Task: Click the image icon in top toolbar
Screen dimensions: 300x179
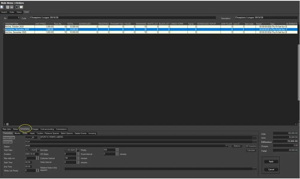Action: [x=22, y=7]
